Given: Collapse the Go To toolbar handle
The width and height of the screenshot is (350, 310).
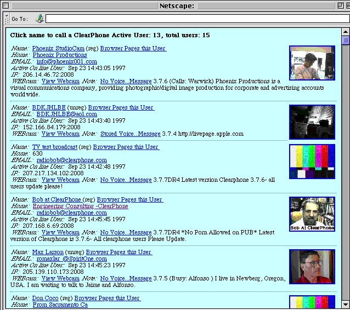Looking at the screenshot, I should click(6, 19).
